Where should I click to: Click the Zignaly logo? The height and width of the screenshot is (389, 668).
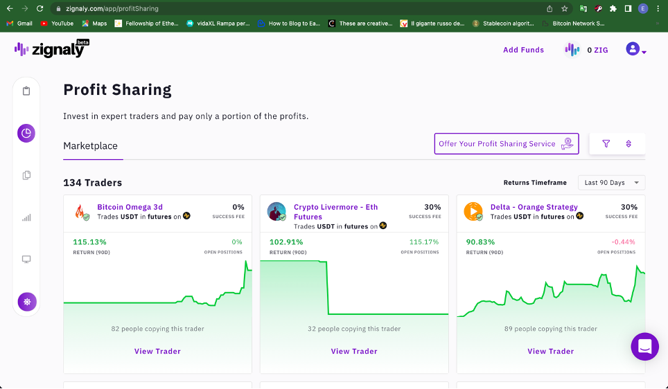[51, 48]
